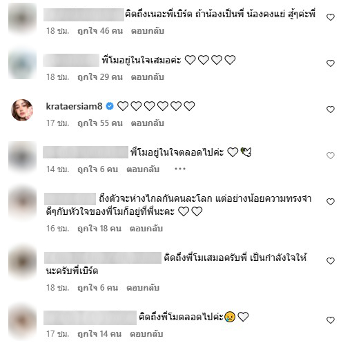Click the verified badge beside krataersiam8
343x345 pixels.
click(x=110, y=106)
